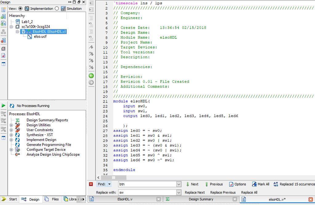Click the Replaced 15 occurrences status icon
Screen dimensions: 315x205
tap(276, 184)
